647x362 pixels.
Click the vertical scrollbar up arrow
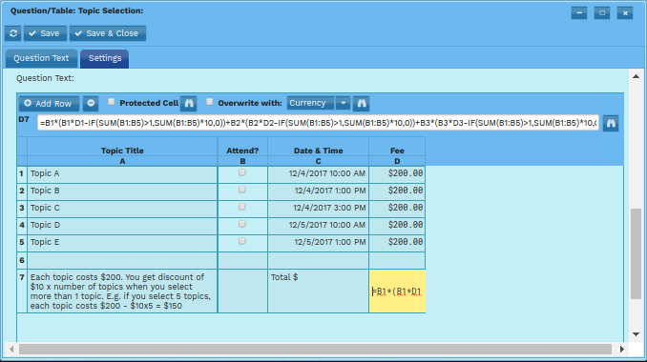636,76
